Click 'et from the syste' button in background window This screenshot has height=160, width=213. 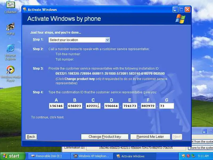point(202,142)
